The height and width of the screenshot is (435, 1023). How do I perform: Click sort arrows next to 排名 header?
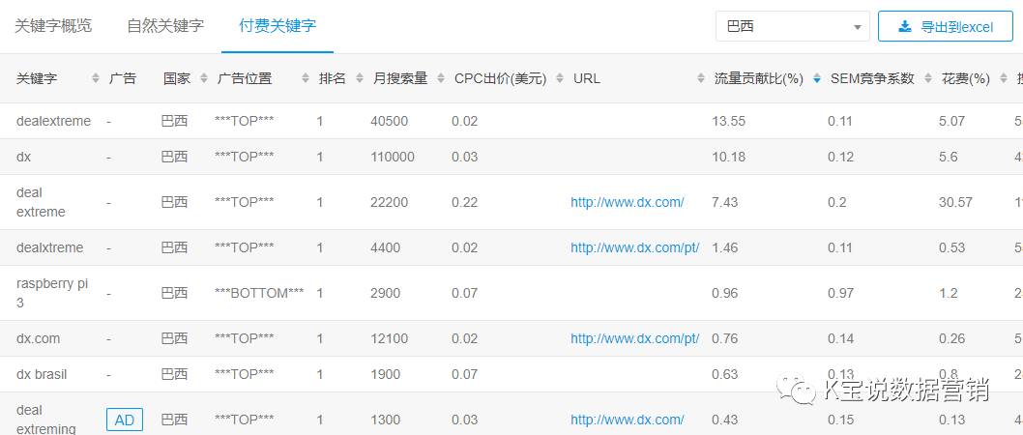359,78
